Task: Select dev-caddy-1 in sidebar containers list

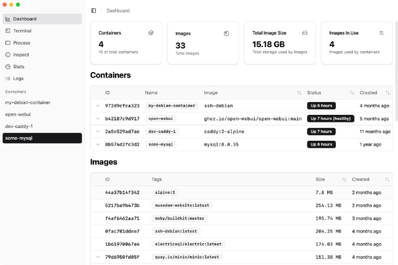Action: (19, 126)
